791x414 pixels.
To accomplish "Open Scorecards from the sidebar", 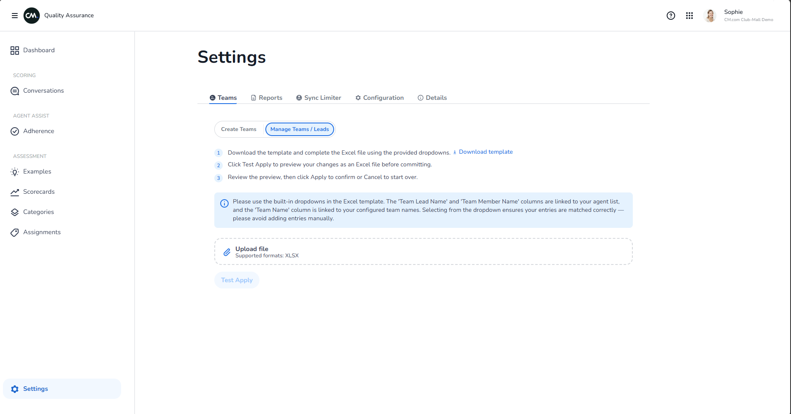I will (x=62, y=192).
